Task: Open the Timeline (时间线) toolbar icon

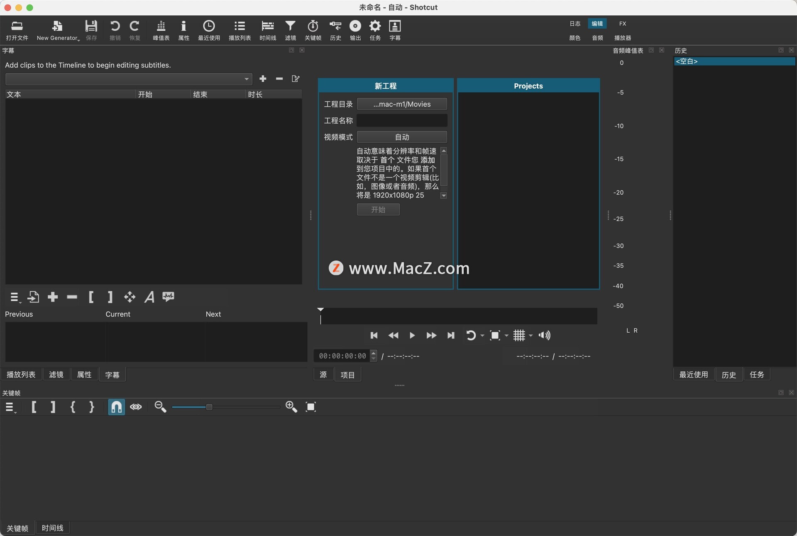Action: (268, 30)
